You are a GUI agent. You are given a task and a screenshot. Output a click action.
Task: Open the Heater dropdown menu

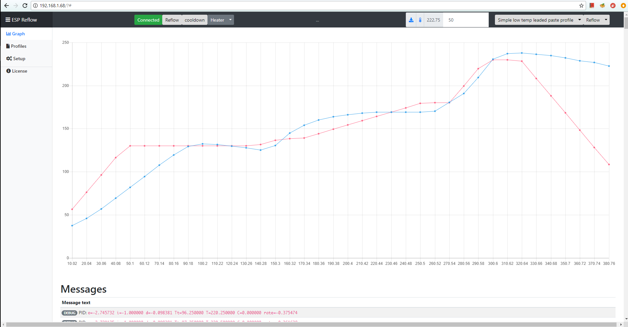[221, 20]
